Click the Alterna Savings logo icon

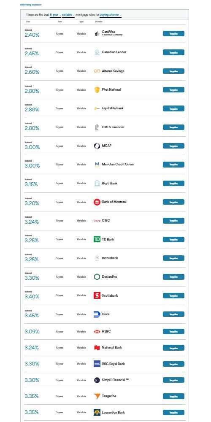click(x=97, y=71)
